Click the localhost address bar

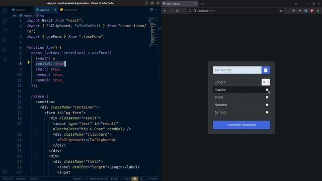235,11
